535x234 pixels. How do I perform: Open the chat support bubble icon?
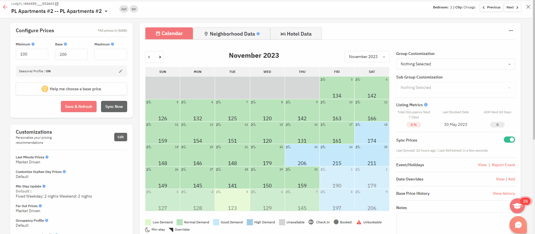(x=518, y=224)
